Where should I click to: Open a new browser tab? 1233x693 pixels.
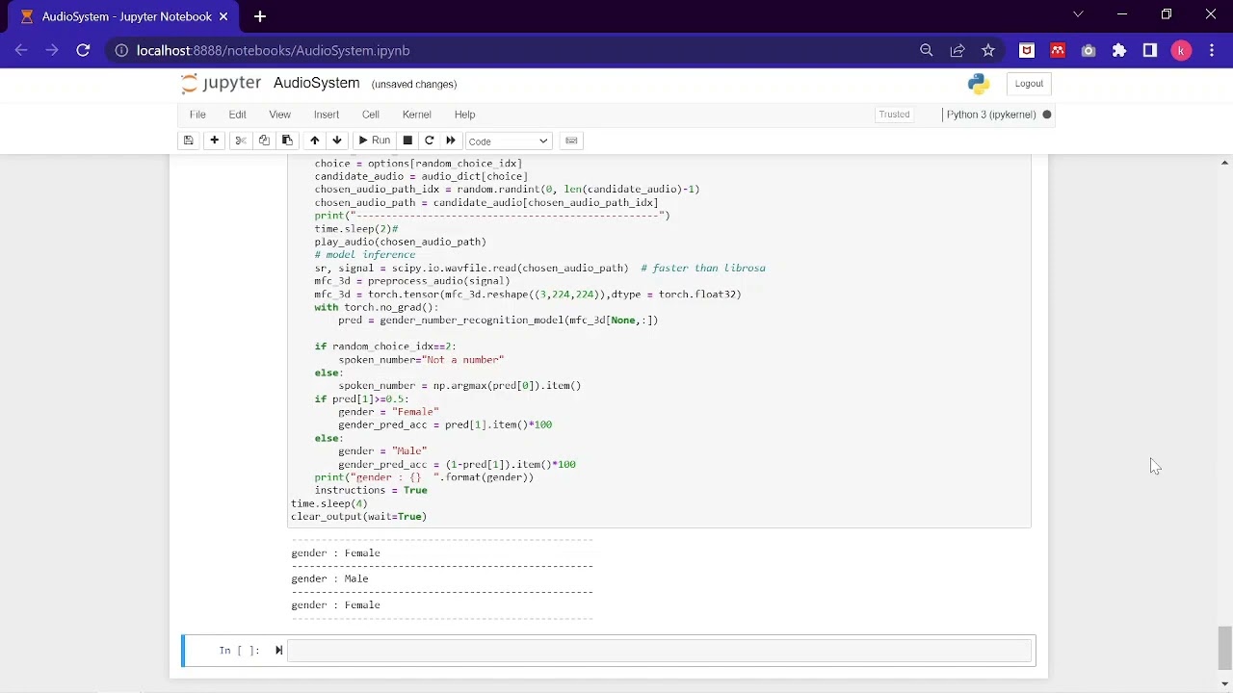[x=260, y=16]
